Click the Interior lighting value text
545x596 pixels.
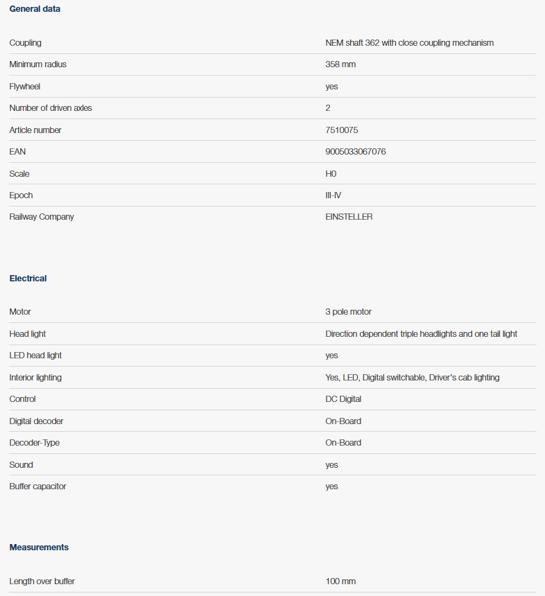pos(412,378)
